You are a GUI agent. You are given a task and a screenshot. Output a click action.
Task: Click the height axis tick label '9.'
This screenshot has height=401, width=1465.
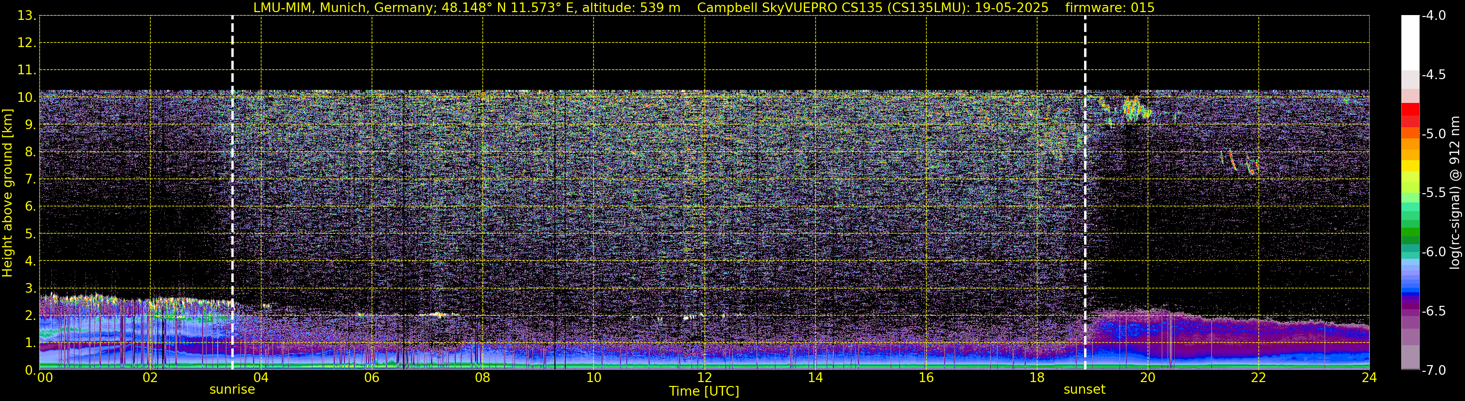coord(30,125)
